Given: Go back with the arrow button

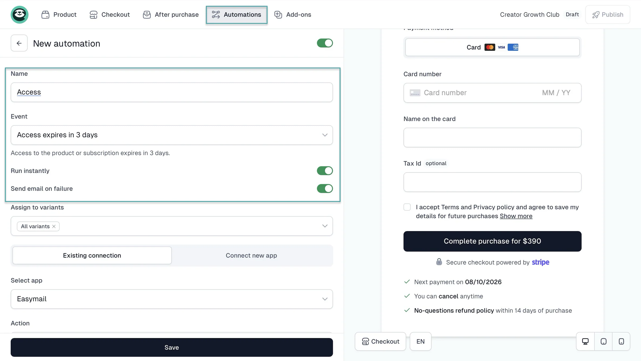Looking at the screenshot, I should (19, 43).
